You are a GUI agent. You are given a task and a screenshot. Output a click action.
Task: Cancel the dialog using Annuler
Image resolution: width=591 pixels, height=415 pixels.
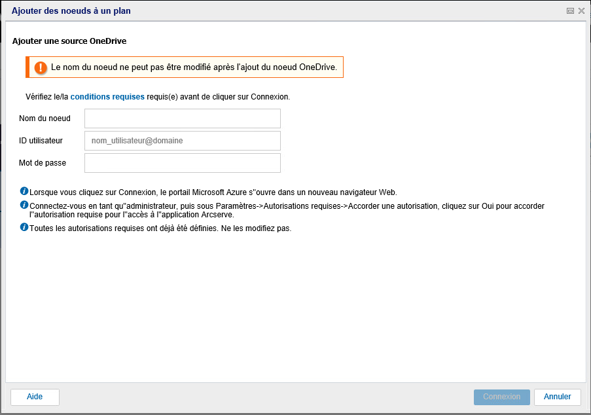557,397
